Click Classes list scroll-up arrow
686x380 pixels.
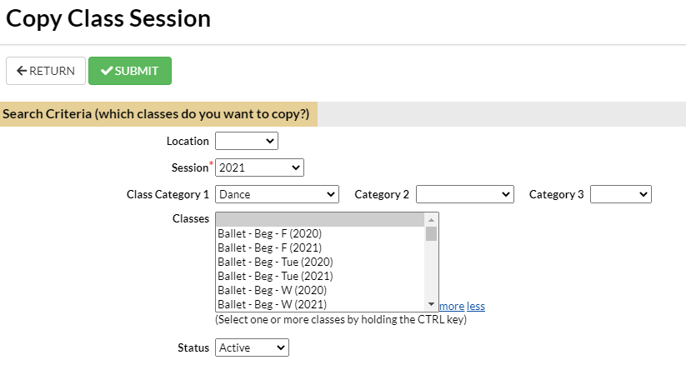[431, 219]
